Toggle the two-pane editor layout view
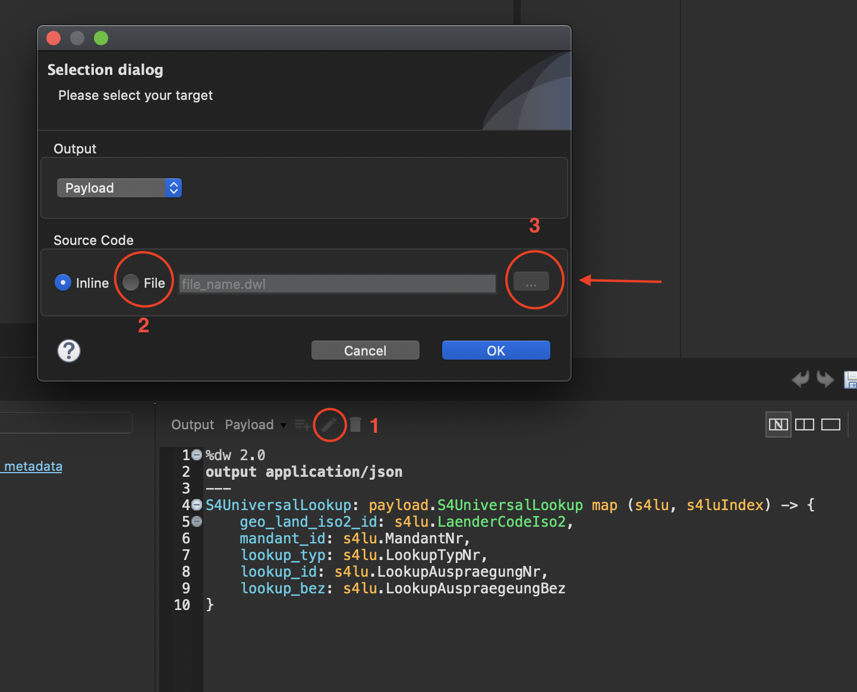The image size is (857, 692). [805, 424]
